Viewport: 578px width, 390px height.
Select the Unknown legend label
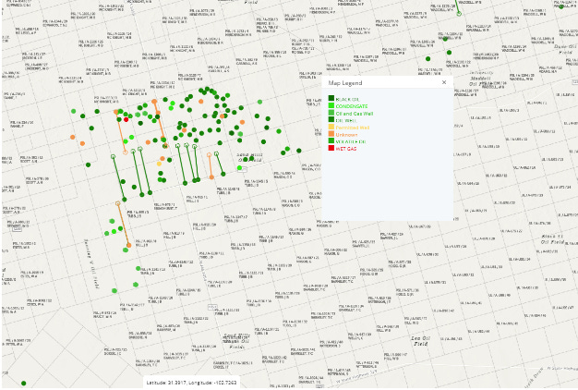(x=346, y=135)
